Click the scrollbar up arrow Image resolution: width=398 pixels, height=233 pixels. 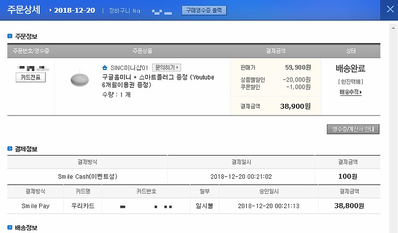[x=393, y=28]
